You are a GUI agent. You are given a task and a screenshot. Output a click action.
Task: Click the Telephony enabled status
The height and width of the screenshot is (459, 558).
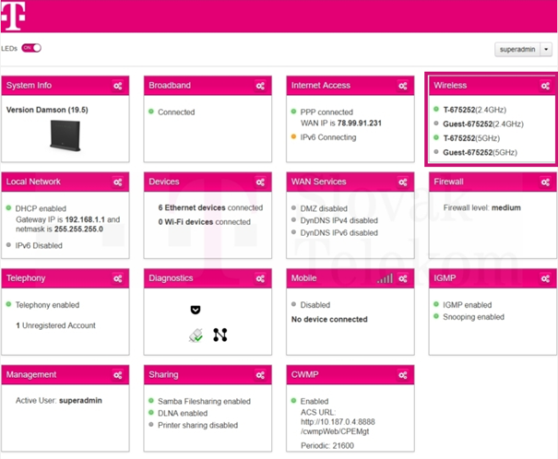[x=47, y=305]
